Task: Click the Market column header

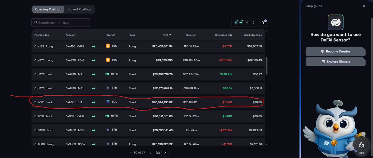Action: (x=111, y=35)
